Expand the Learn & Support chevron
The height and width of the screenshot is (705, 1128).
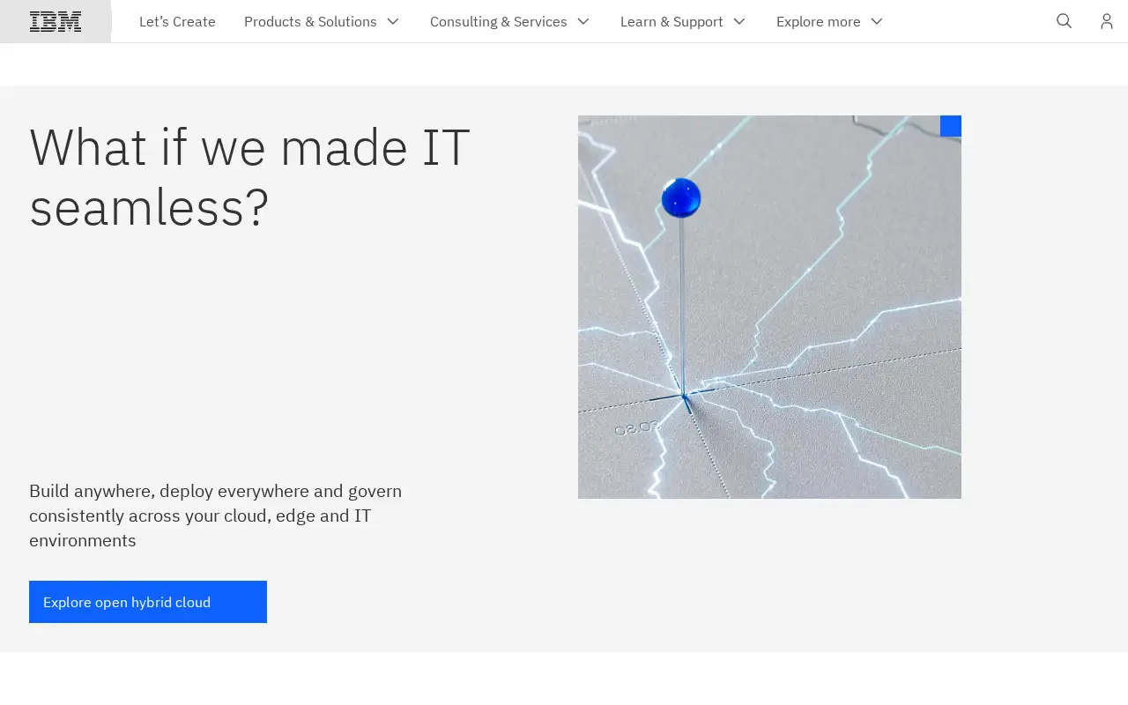coord(739,21)
